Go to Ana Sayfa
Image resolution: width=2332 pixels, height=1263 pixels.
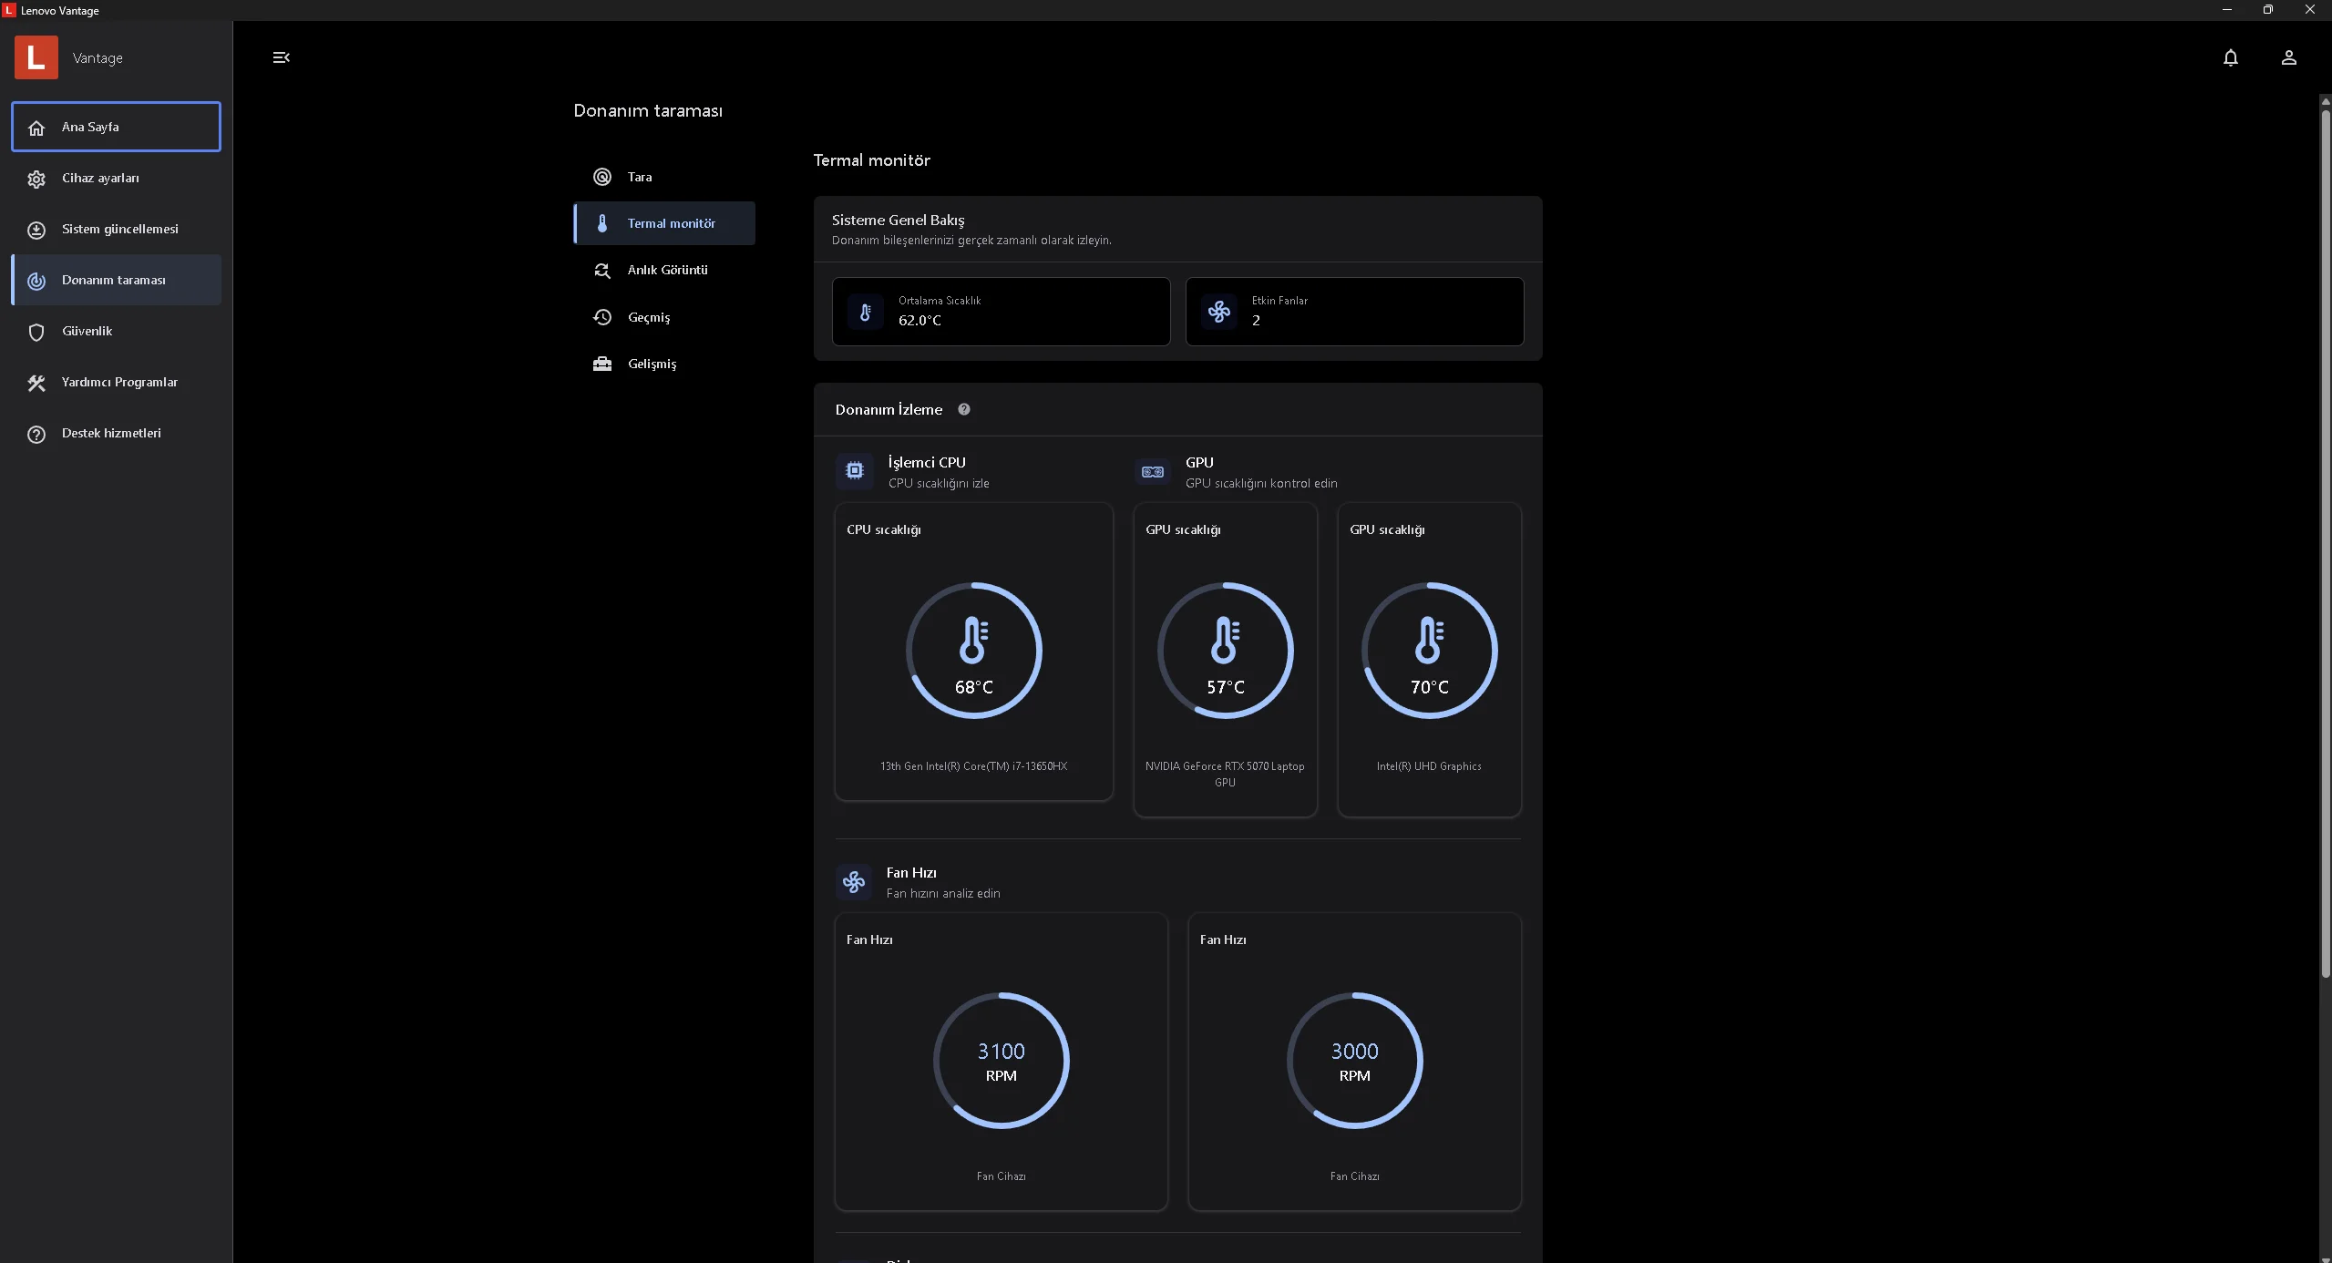click(x=116, y=127)
